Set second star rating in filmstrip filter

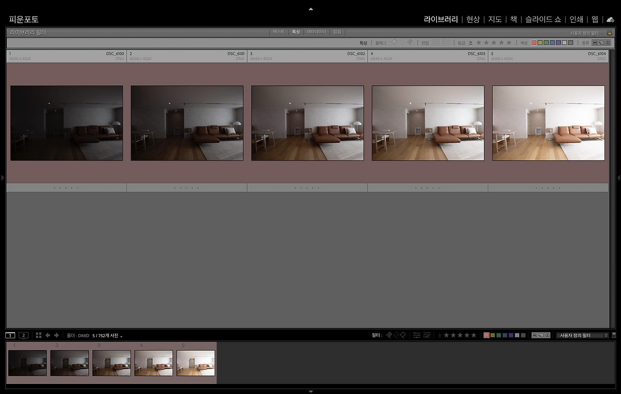(453, 335)
